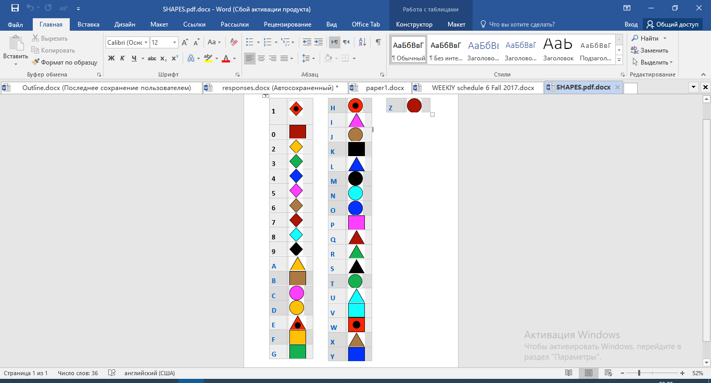Viewport: 711px width, 383px height.
Task: Click the Replace (Заменить) button
Action: pyautogui.click(x=650, y=50)
